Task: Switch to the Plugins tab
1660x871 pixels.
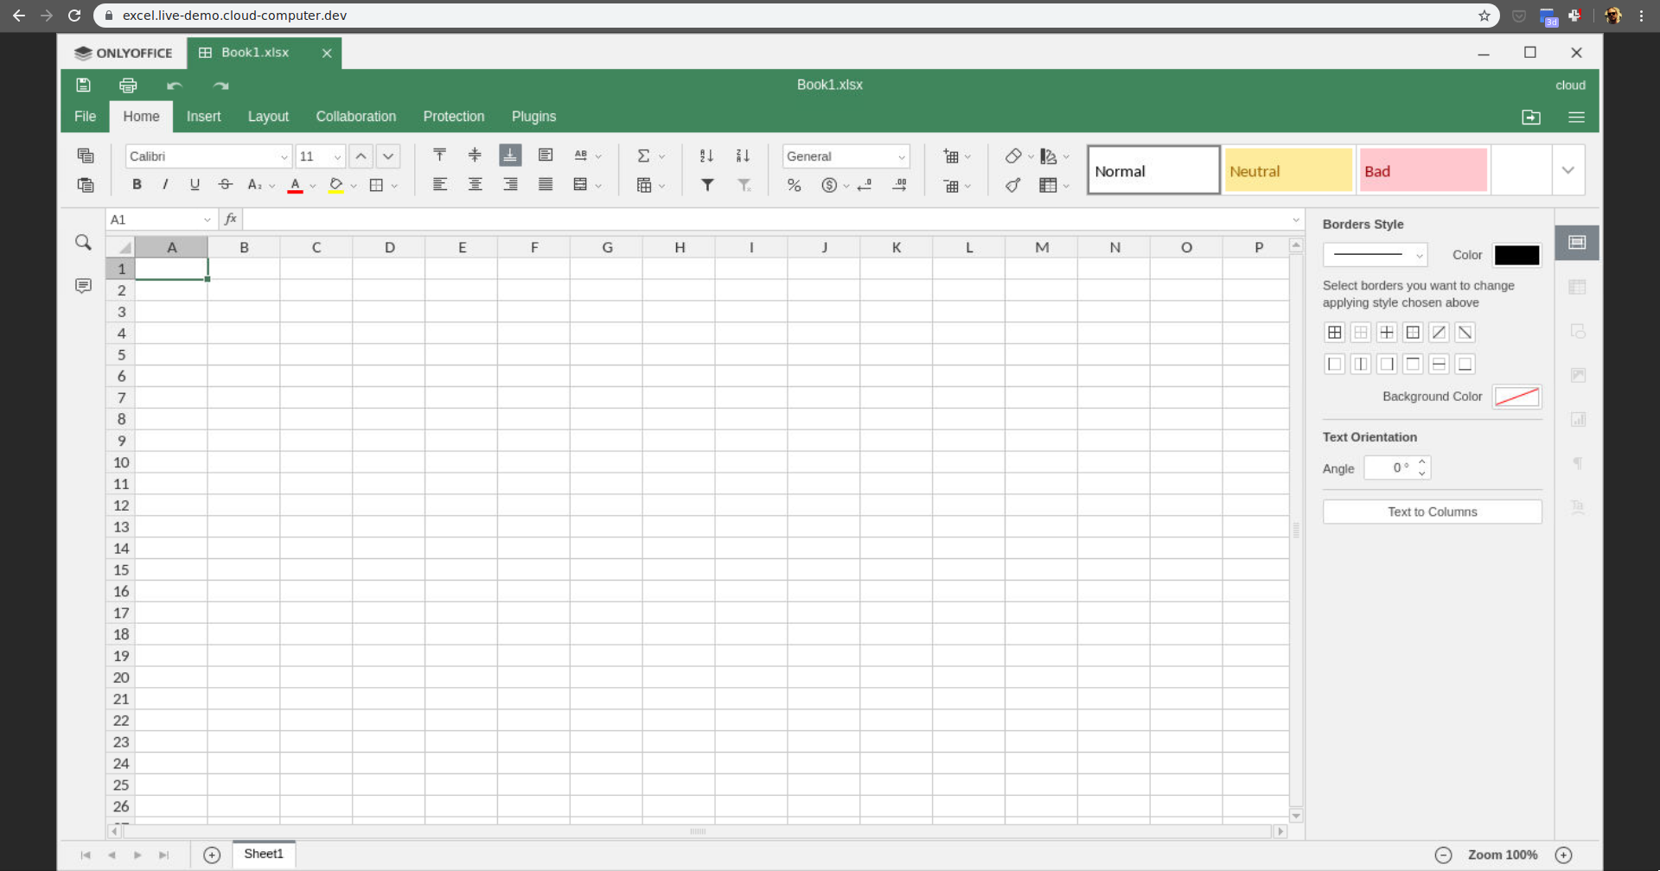Action: 533,117
